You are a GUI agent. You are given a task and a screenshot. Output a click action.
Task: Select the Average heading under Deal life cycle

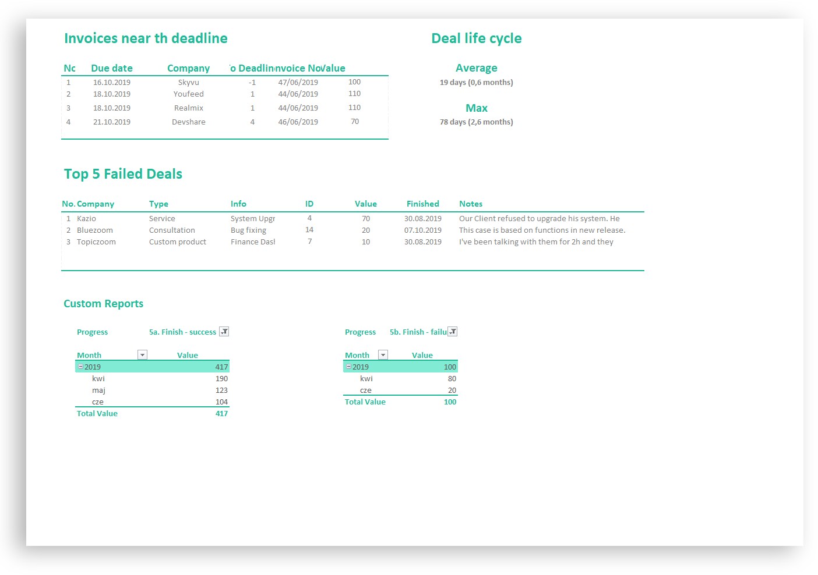[x=477, y=68]
